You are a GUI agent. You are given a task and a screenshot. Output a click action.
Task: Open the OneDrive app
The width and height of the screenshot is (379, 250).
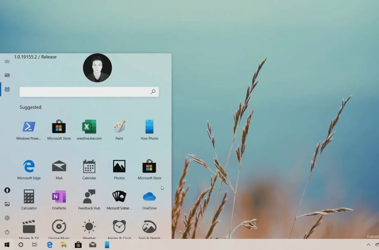pos(150,200)
